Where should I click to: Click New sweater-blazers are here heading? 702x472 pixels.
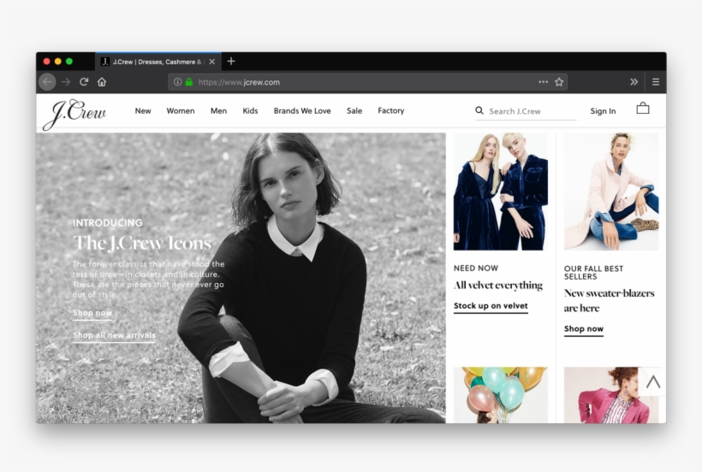[609, 300]
